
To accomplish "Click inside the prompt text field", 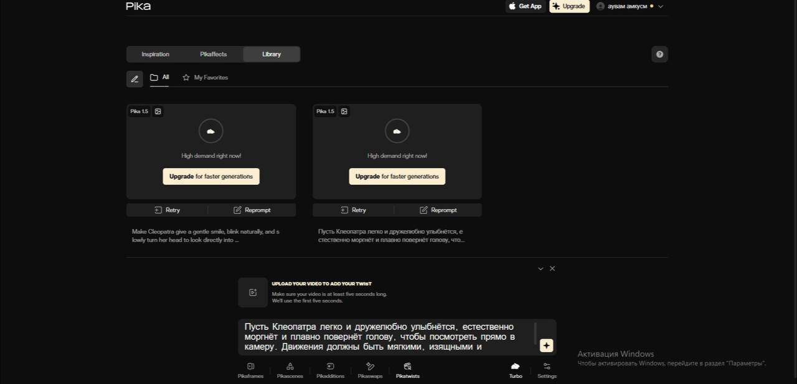I will point(386,337).
